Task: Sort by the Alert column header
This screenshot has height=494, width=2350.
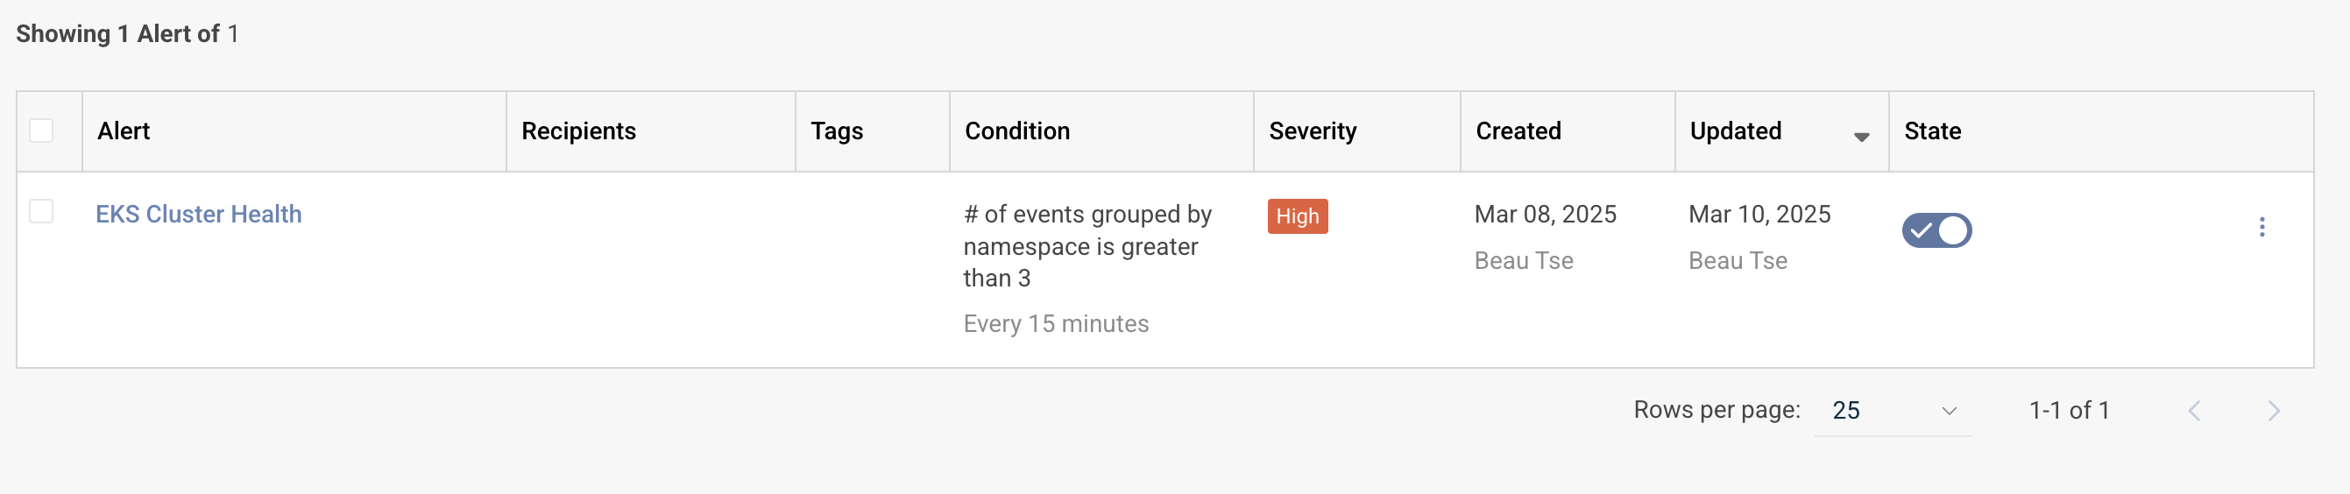Action: pyautogui.click(x=124, y=131)
